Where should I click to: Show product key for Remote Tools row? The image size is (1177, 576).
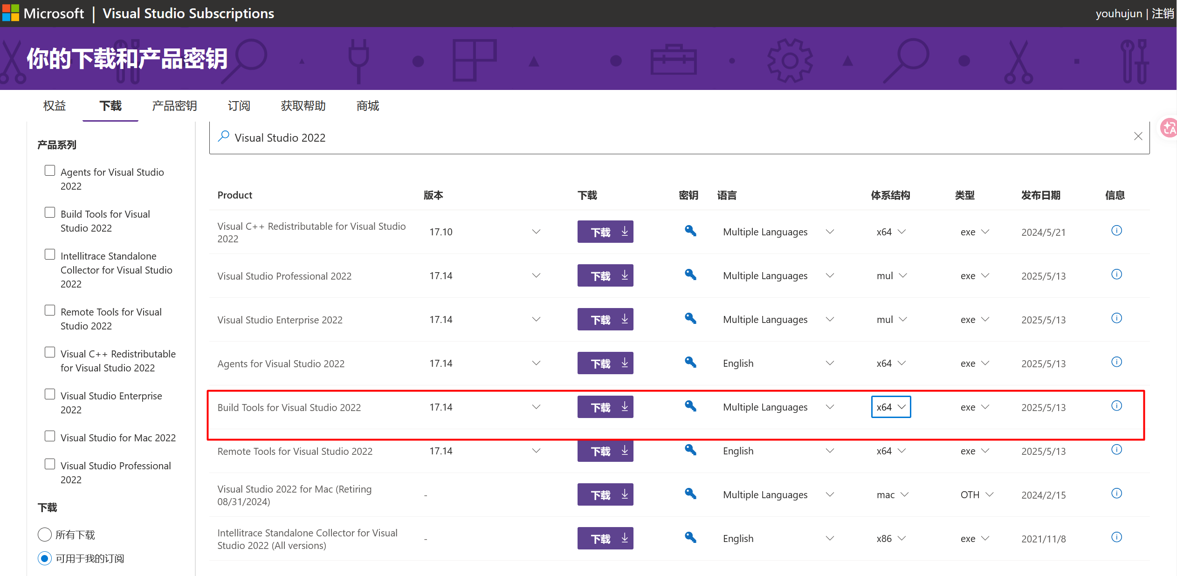pos(690,450)
